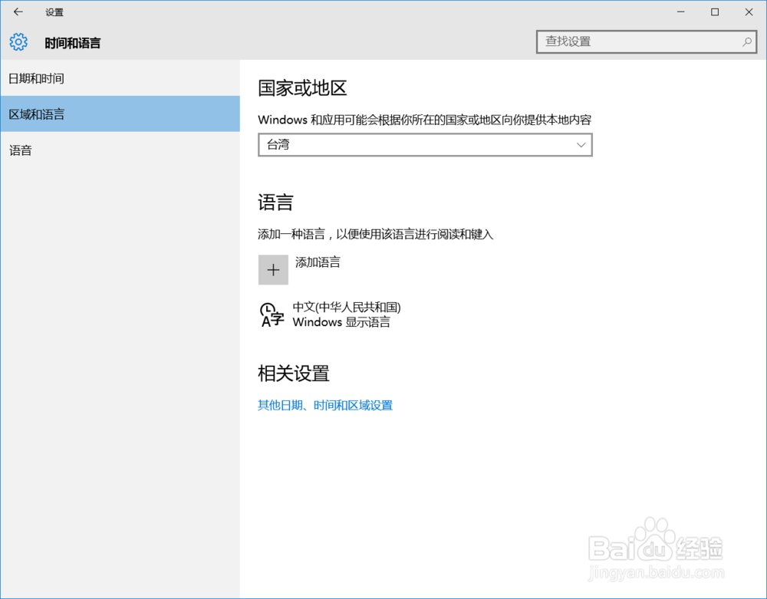
Task: Go back with the arrow icon
Action: (x=18, y=12)
